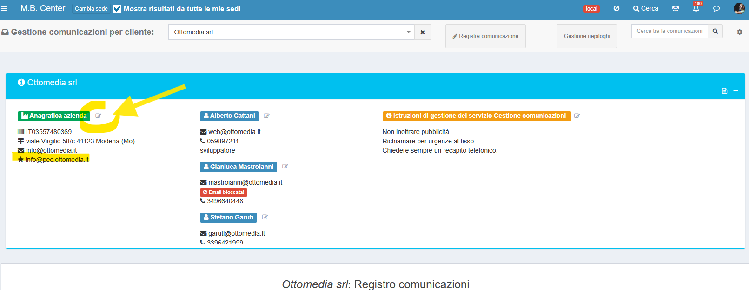Click web@ottomedia.it email address
Image resolution: width=749 pixels, height=290 pixels.
tap(234, 132)
